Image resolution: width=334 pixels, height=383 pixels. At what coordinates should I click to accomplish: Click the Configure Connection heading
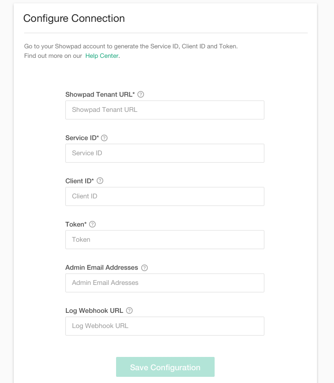pyautogui.click(x=73, y=18)
